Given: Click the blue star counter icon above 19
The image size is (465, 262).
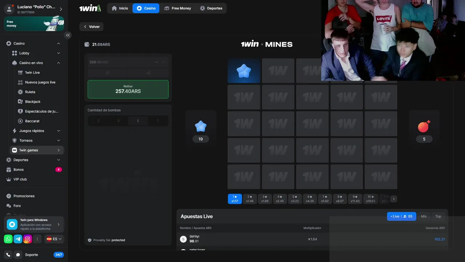Looking at the screenshot, I should point(201,126).
